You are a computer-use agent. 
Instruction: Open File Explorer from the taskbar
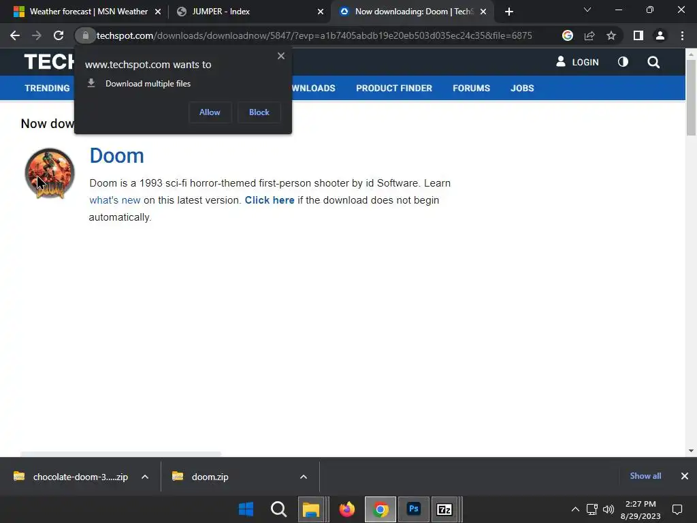(x=311, y=509)
